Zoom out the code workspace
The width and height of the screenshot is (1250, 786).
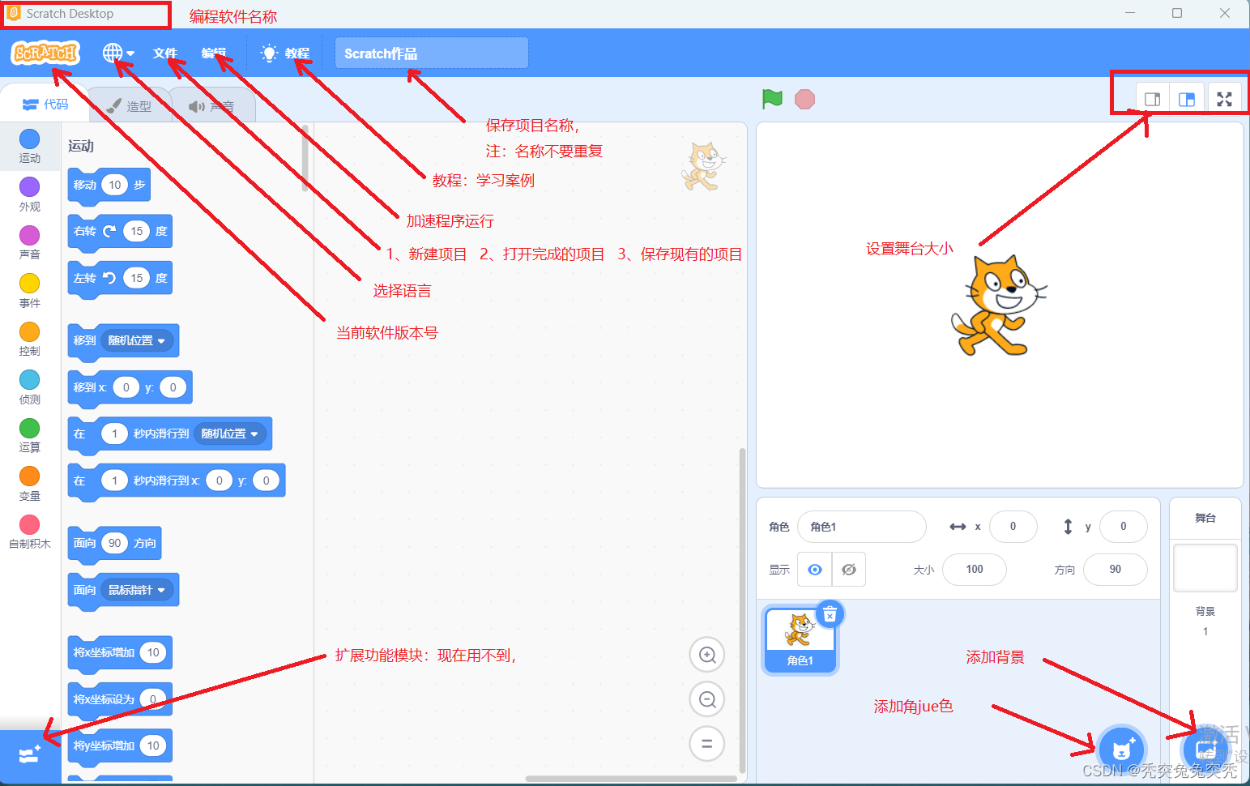706,699
